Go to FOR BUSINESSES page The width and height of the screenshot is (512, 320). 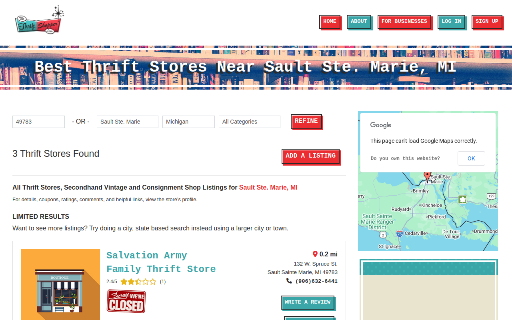coord(404,22)
